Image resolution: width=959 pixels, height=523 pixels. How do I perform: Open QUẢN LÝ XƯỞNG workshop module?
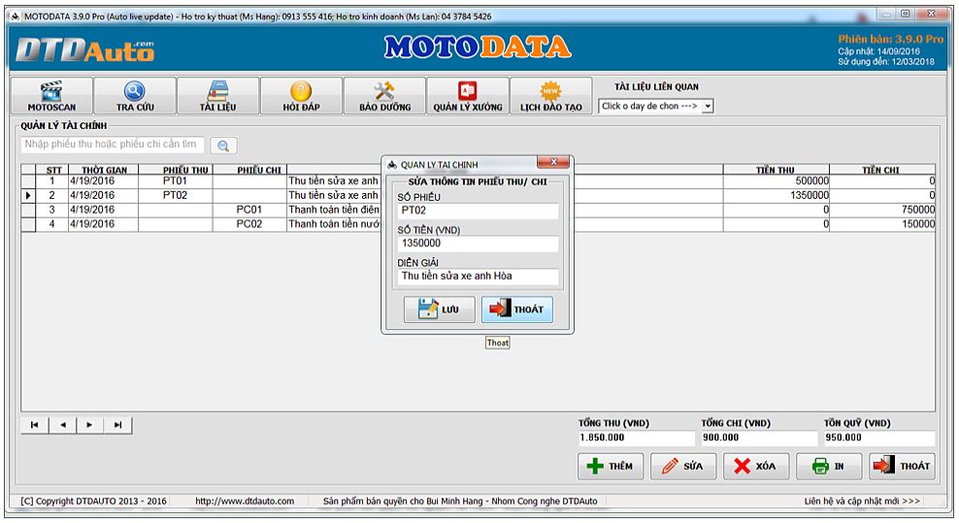(468, 96)
